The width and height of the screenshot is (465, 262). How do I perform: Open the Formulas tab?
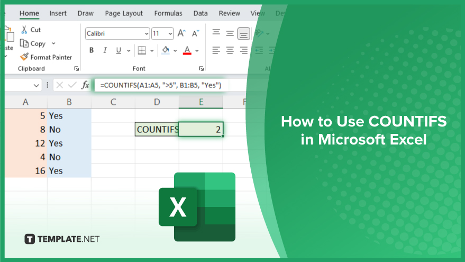(168, 13)
